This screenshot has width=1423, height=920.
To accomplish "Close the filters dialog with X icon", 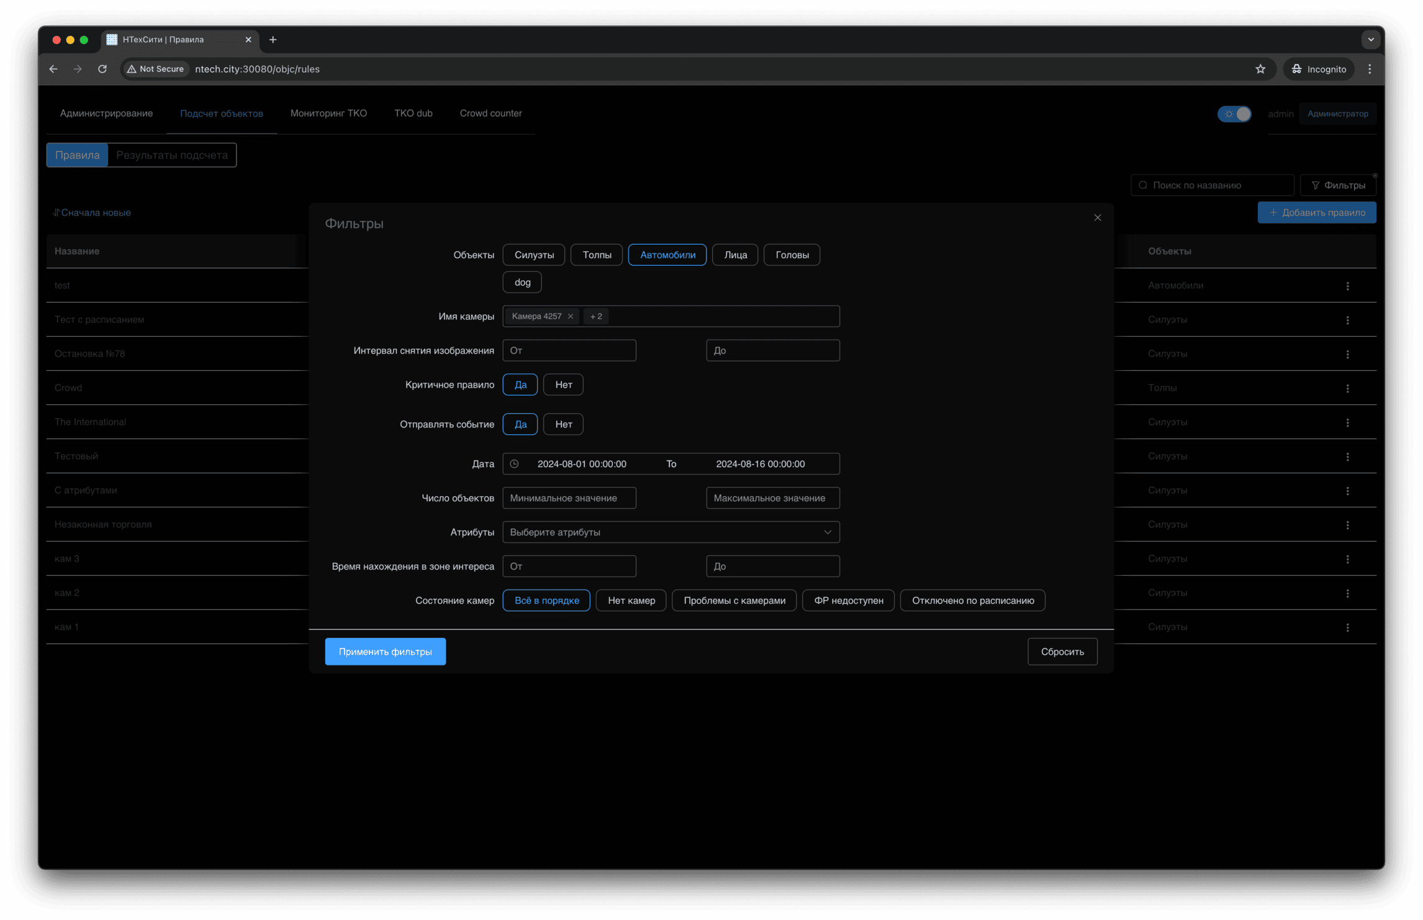I will [1097, 217].
